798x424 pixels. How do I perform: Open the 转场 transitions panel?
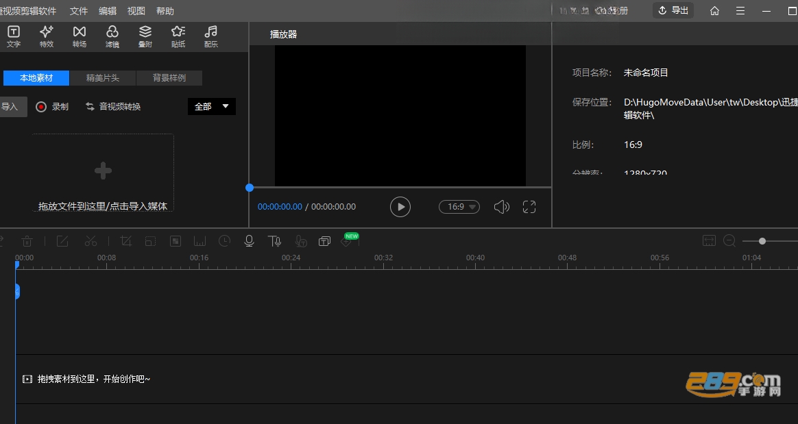pyautogui.click(x=80, y=36)
